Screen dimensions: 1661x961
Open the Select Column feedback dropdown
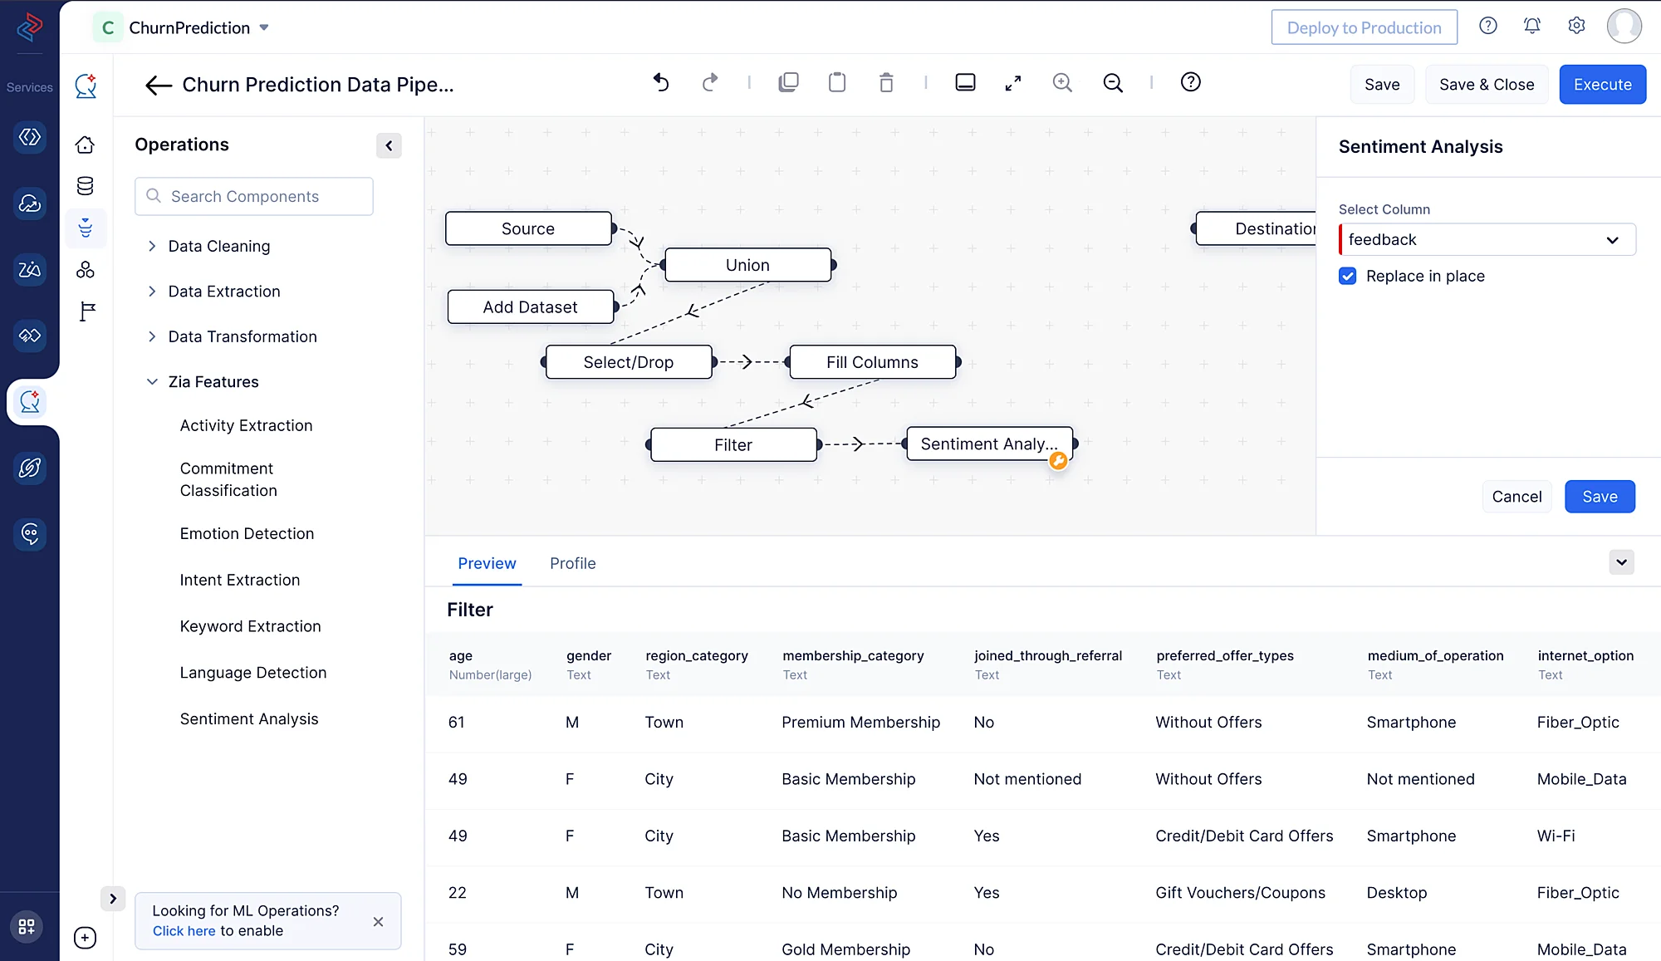pos(1487,239)
